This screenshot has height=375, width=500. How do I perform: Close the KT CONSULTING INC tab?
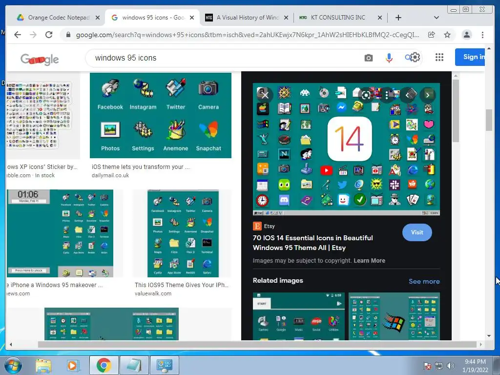pos(380,18)
